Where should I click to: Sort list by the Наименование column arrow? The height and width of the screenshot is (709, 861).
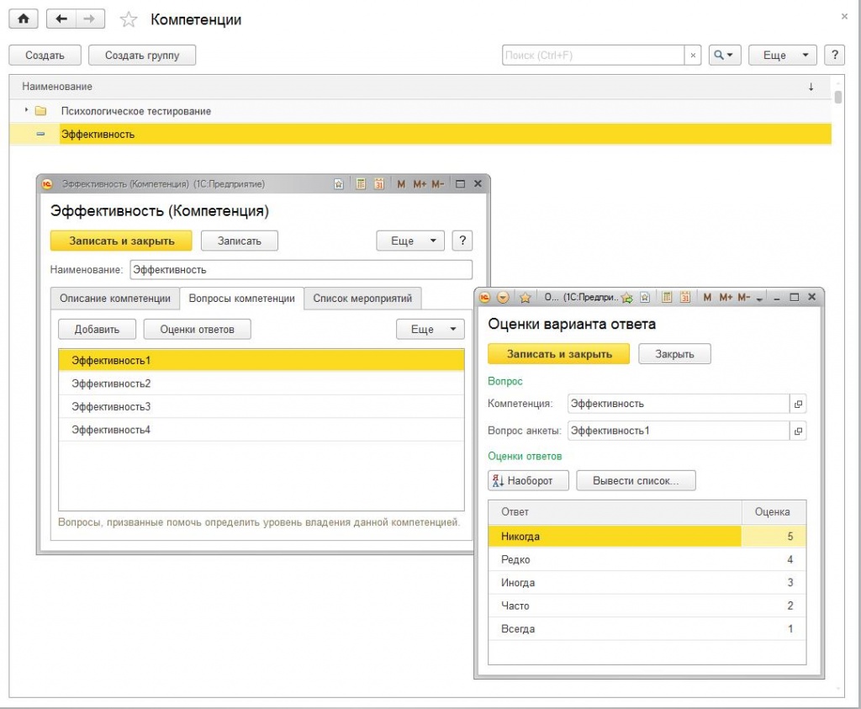[811, 87]
